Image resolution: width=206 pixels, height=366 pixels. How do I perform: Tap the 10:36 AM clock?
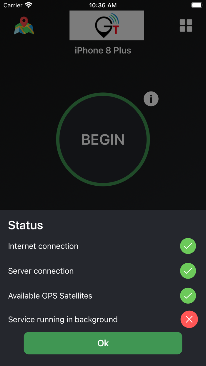tap(103, 5)
